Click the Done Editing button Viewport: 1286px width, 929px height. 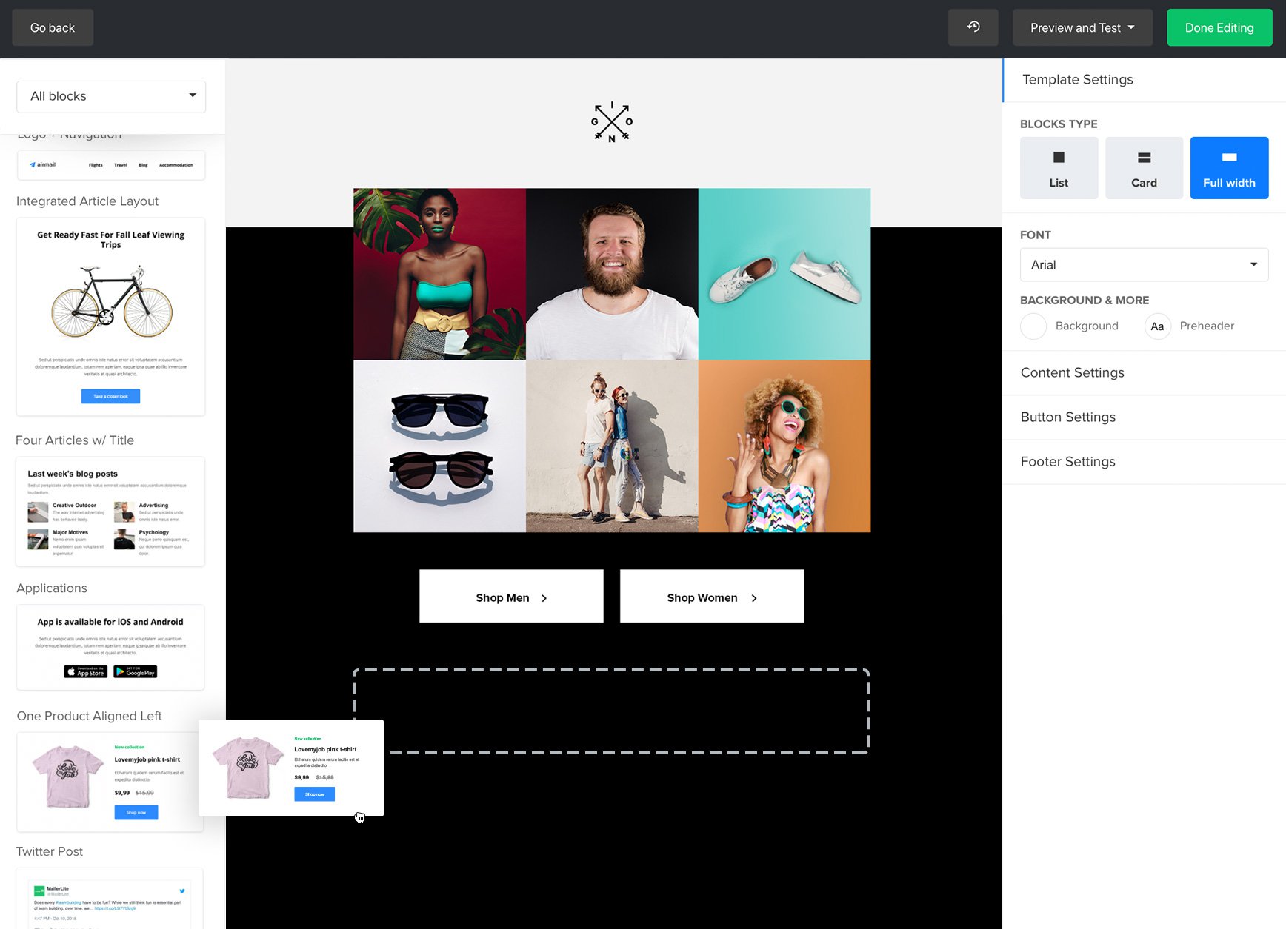pyautogui.click(x=1219, y=28)
